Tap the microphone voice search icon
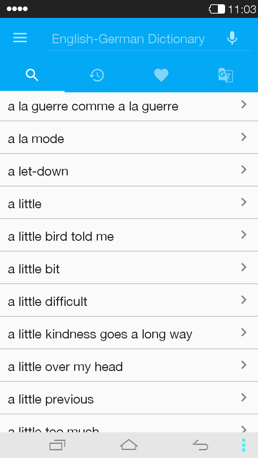 point(232,38)
